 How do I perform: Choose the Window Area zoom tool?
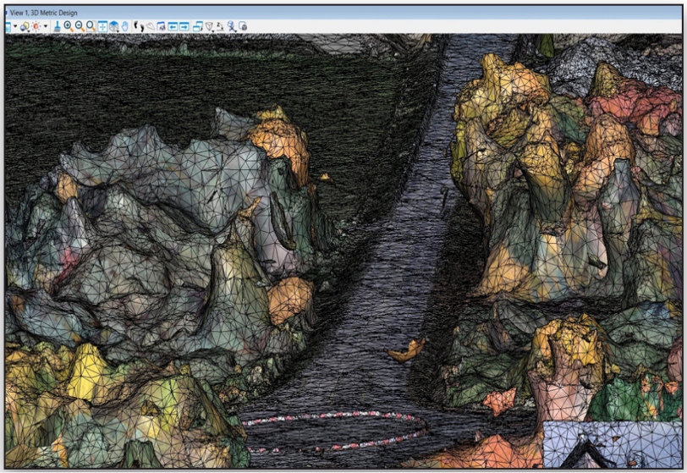click(91, 27)
